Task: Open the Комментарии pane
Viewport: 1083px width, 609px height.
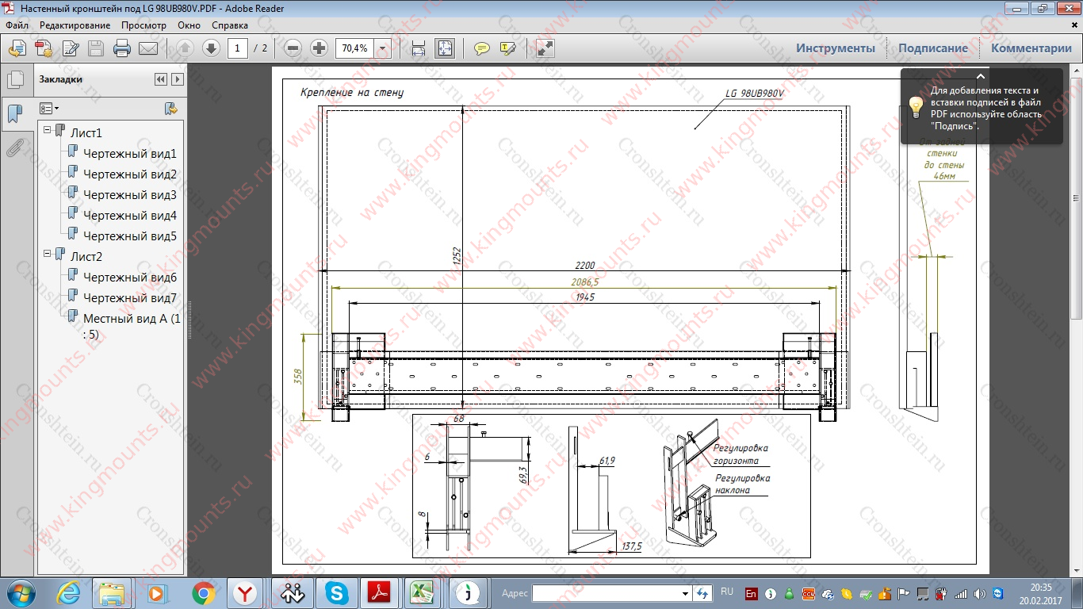Action: coord(1031,48)
